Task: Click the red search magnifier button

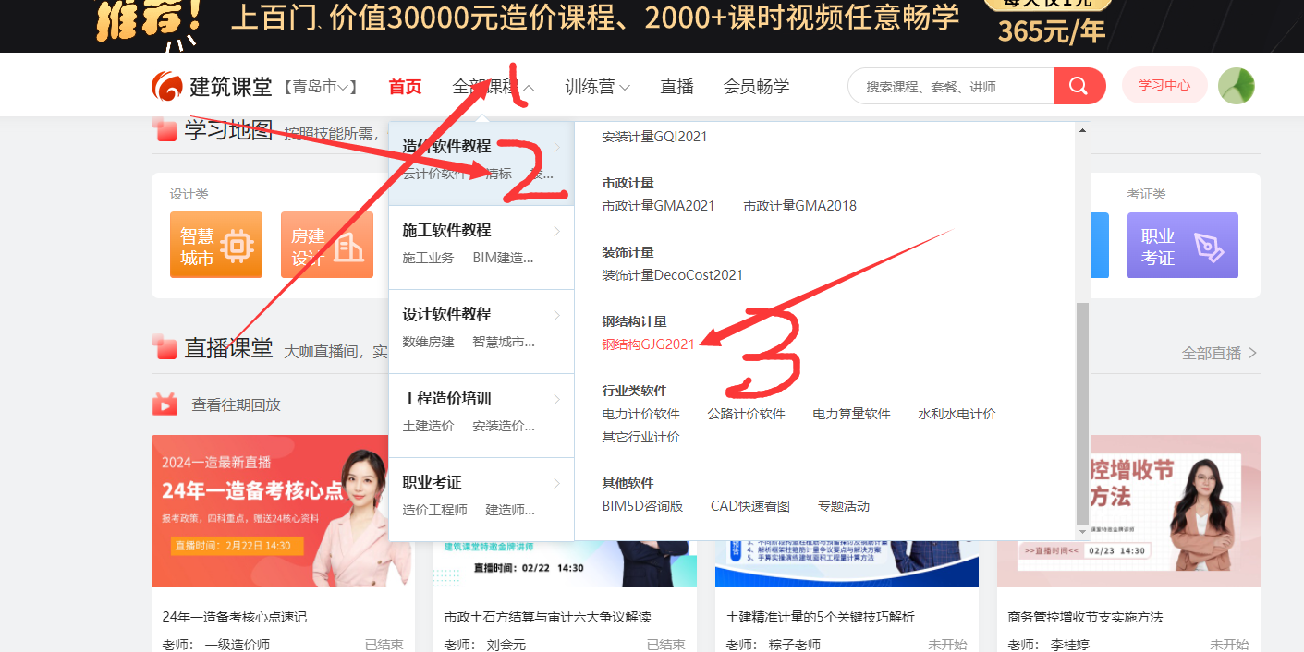Action: click(x=1079, y=86)
